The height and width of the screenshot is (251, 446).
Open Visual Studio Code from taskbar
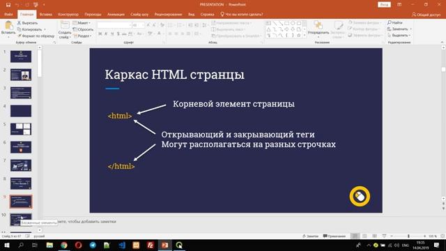click(122, 245)
